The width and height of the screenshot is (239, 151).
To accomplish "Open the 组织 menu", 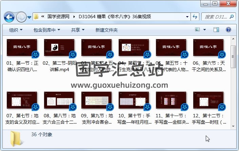I will [x=16, y=30].
